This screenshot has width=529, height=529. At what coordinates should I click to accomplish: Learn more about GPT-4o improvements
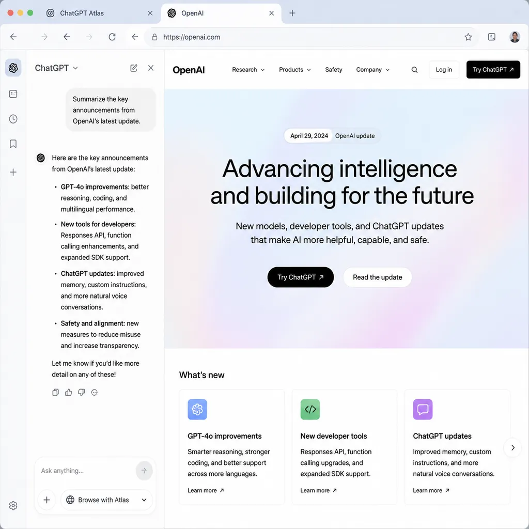tap(206, 490)
